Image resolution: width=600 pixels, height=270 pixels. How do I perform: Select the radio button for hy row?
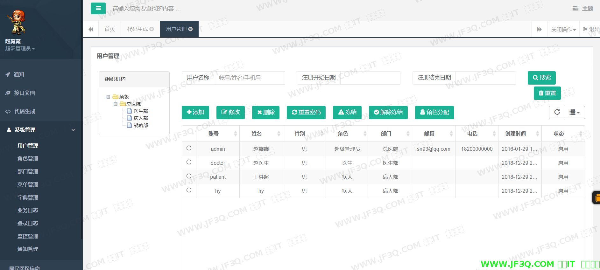tap(189, 190)
